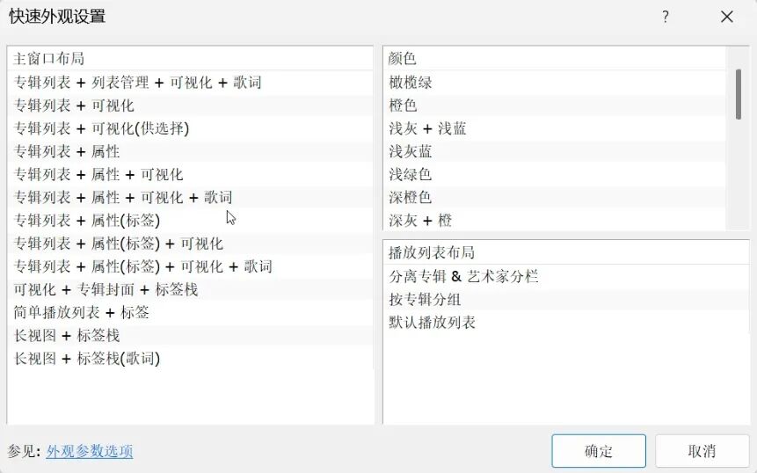The image size is (757, 473).
Task: Select the 按专辑分组 playlist layout
Action: coord(425,299)
